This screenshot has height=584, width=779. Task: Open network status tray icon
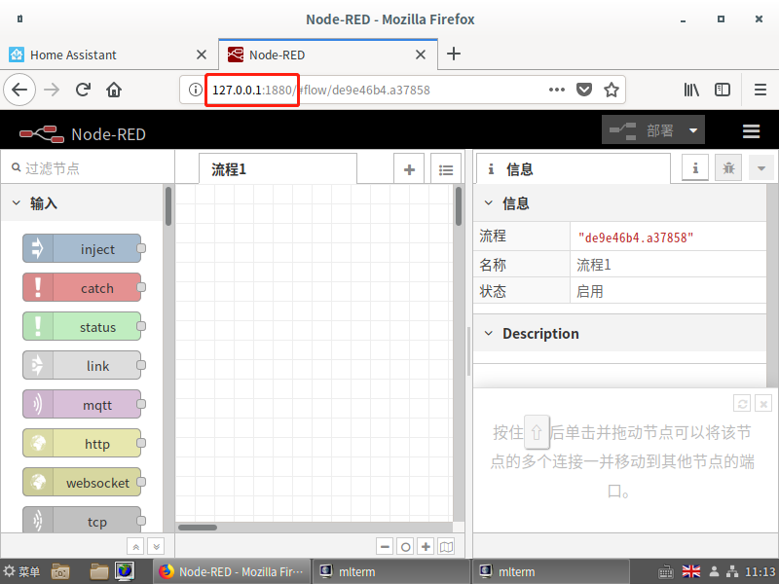[x=732, y=571]
